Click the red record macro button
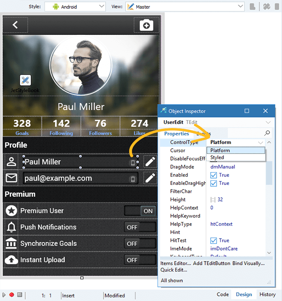The image size is (282, 301). tap(12, 295)
